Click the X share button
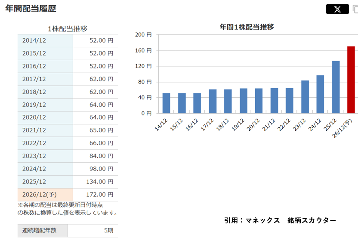The image size is (358, 238). pyautogui.click(x=337, y=9)
